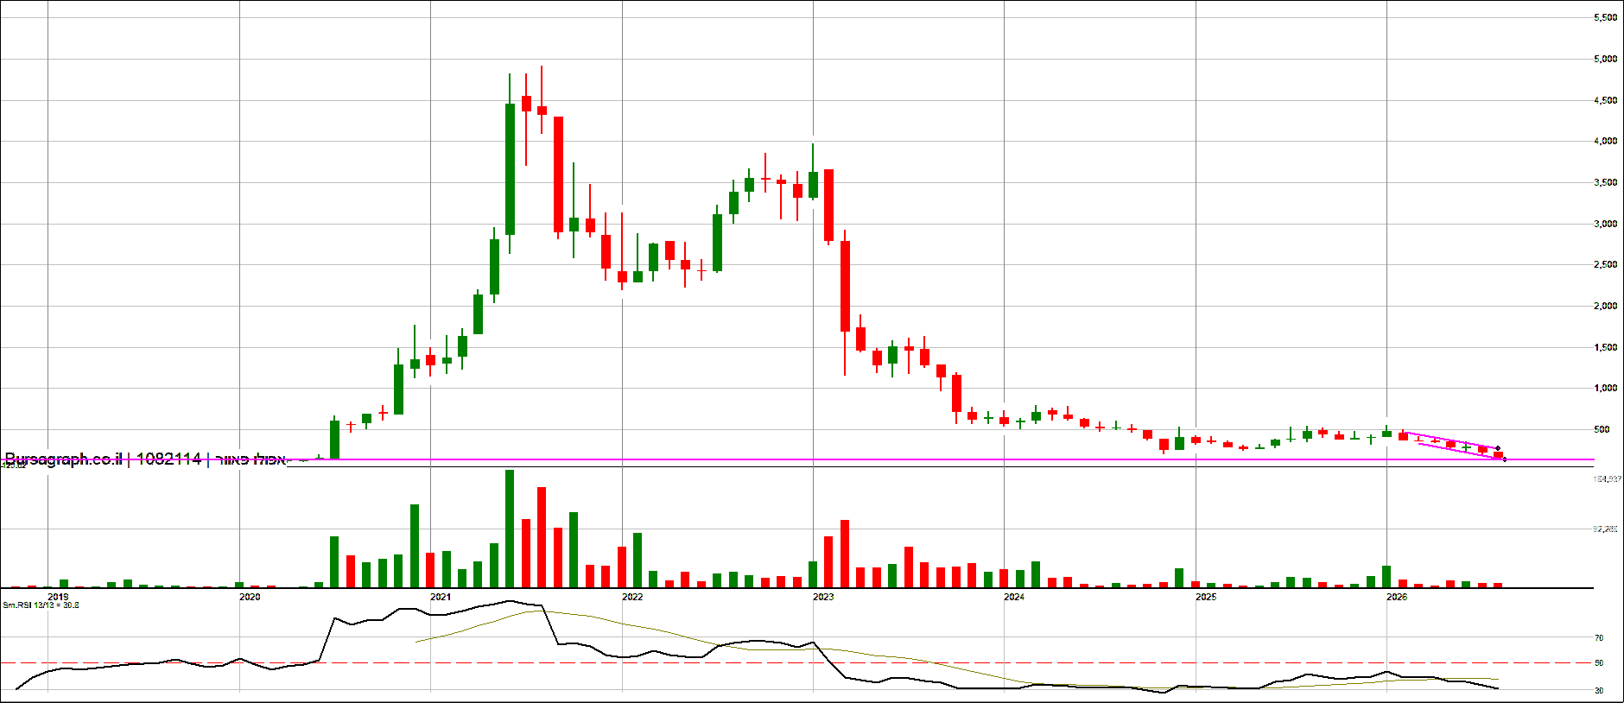This screenshot has height=703, width=1624.
Task: Click the 5,500 price axis label
Action: pos(1605,18)
